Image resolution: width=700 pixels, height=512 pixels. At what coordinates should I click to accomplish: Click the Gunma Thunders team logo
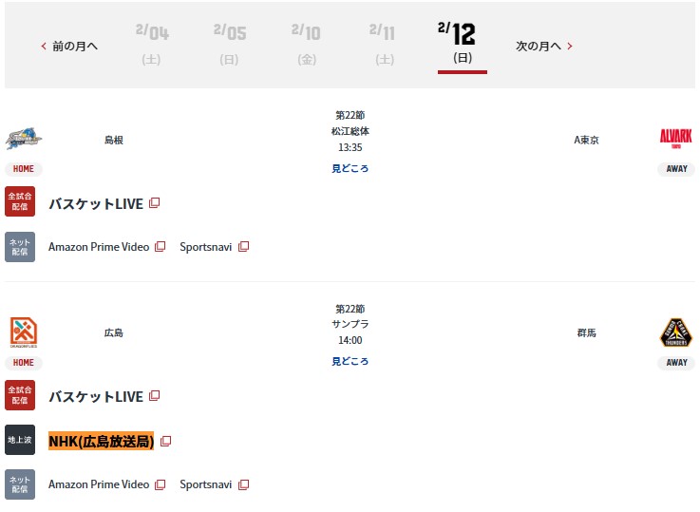coord(676,332)
